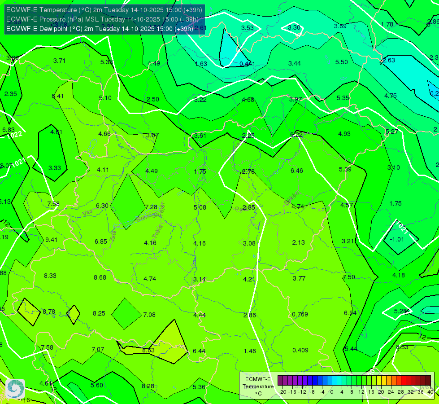Click the dew point value 6.83
439x404 pixels.
pyautogui.click(x=9, y=130)
